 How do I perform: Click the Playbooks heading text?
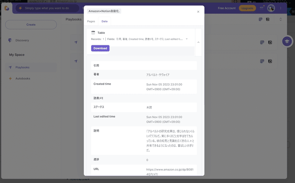(73, 20)
